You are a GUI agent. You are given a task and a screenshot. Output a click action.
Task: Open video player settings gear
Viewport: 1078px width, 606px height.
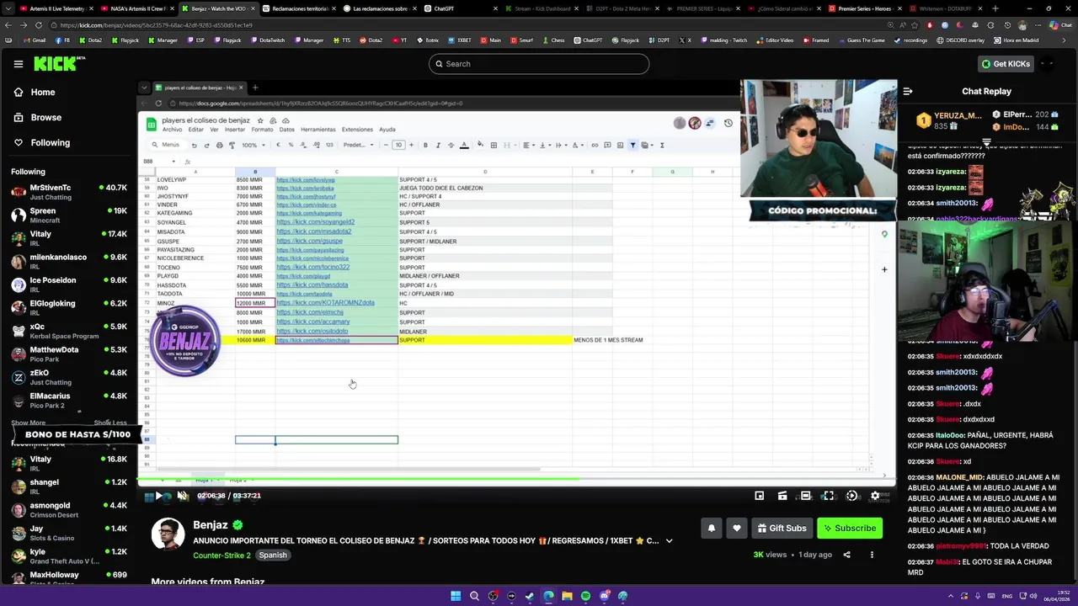click(x=875, y=496)
